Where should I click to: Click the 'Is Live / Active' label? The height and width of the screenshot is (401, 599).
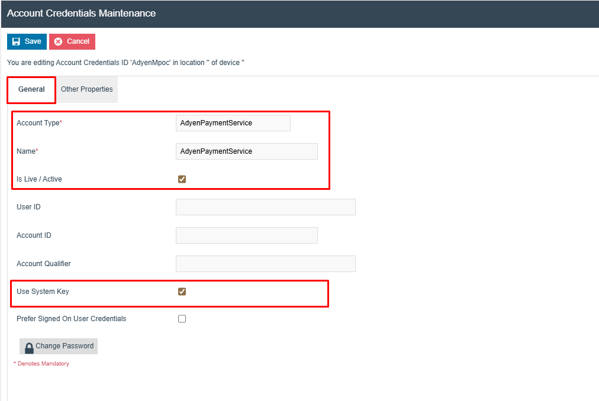coord(39,179)
